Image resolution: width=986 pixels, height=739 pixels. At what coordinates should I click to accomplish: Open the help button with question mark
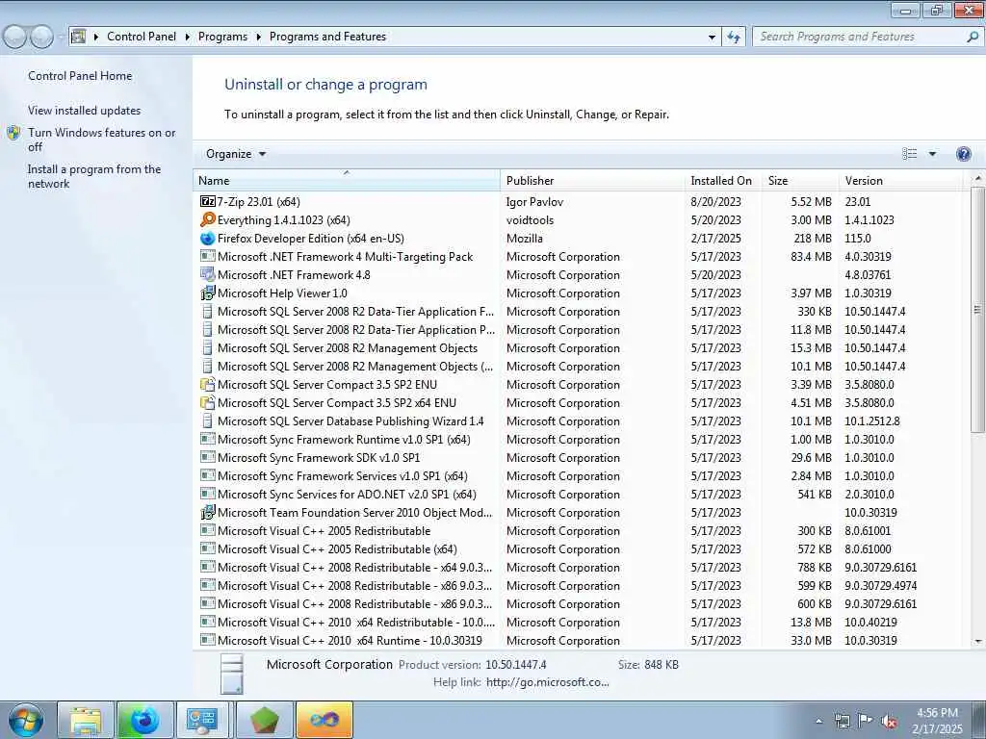point(963,154)
